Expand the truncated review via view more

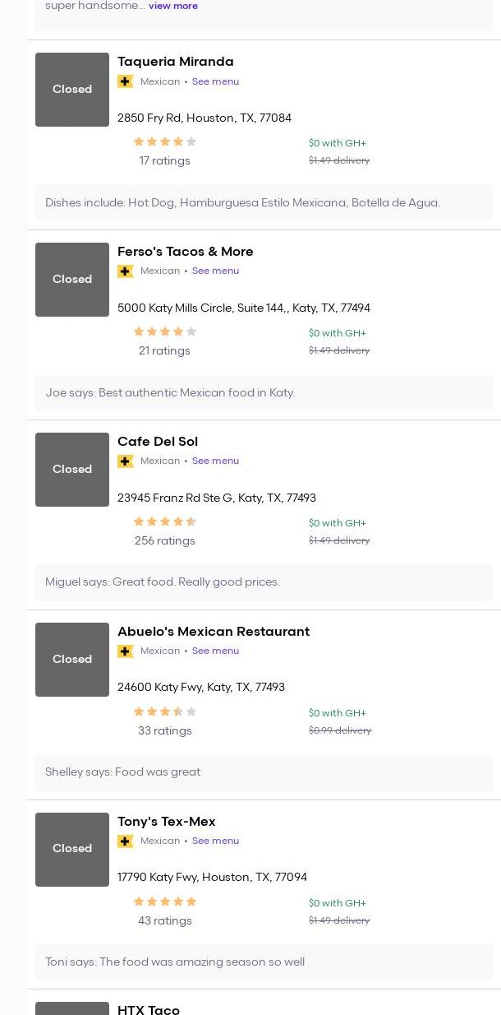click(172, 6)
